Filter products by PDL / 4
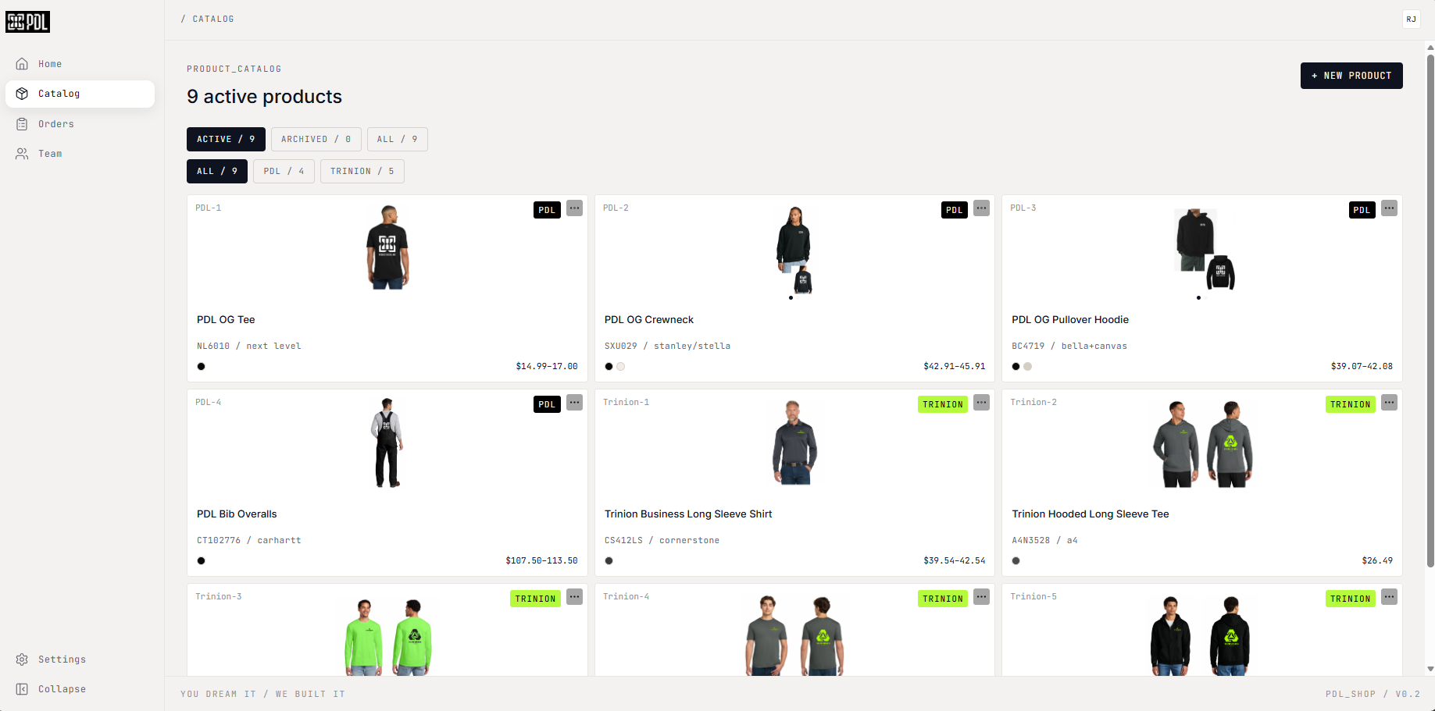 [x=284, y=171]
